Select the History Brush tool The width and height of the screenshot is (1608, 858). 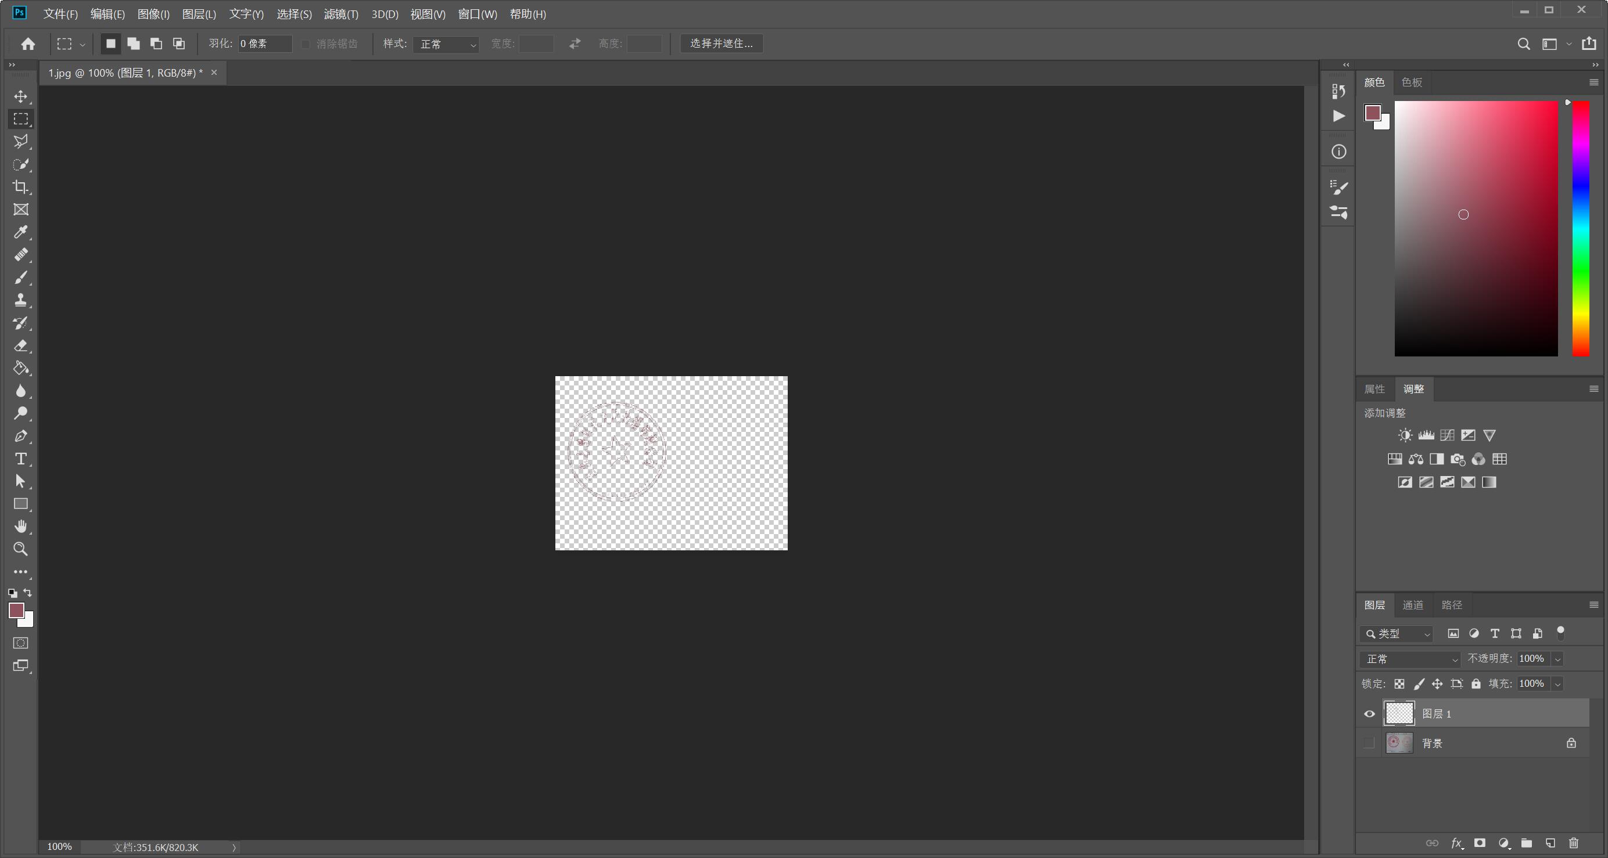(20, 323)
